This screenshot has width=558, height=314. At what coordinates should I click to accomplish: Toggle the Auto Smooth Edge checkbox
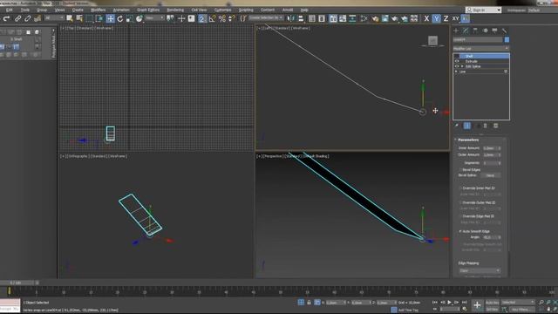point(460,231)
